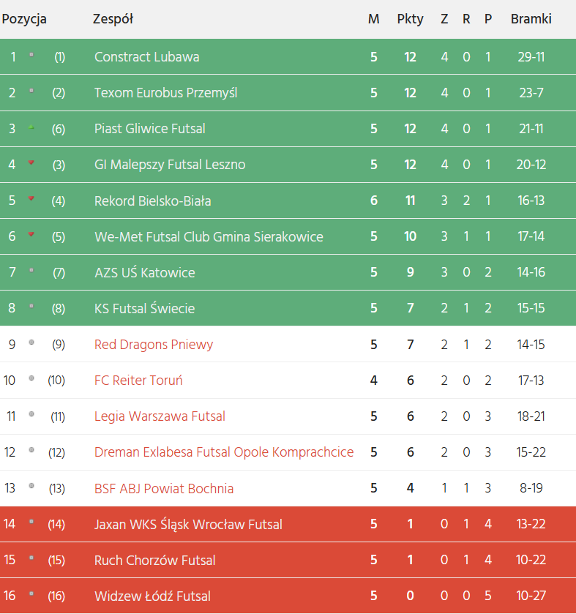Open BSF ABJ Powiat Bochnia link

click(x=164, y=488)
